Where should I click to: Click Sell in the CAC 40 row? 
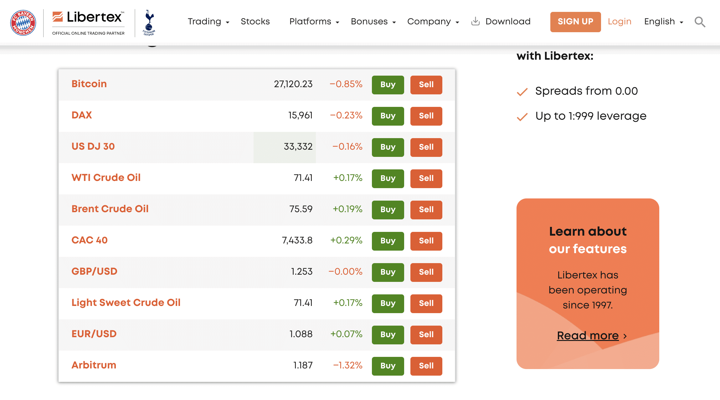426,241
